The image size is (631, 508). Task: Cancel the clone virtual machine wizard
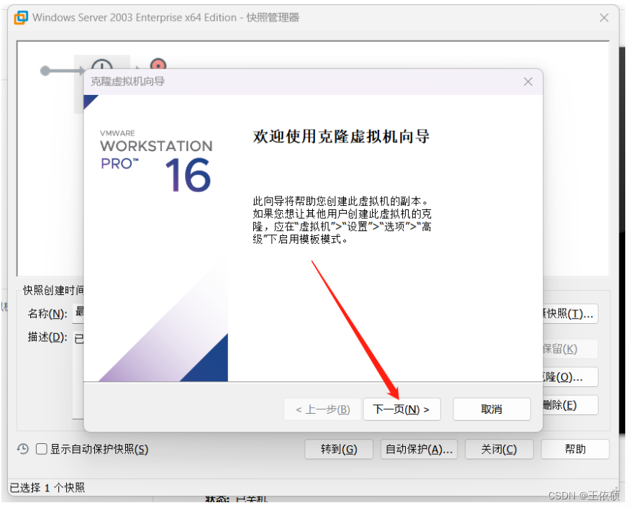491,409
